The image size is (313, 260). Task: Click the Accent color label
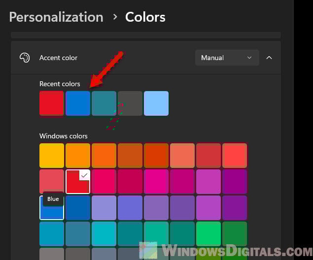tap(58, 58)
